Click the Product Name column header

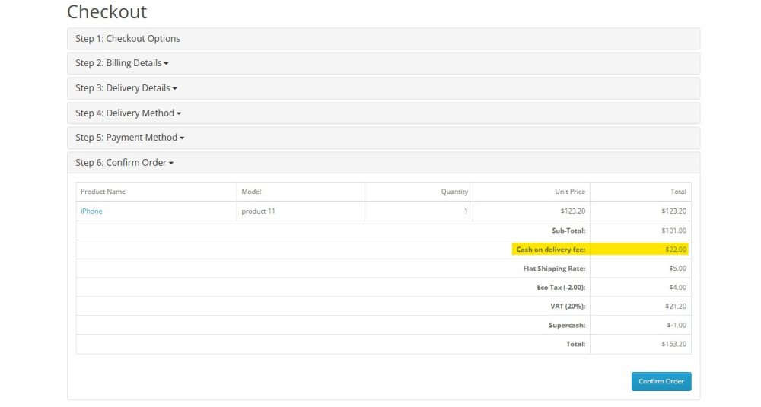[103, 192]
